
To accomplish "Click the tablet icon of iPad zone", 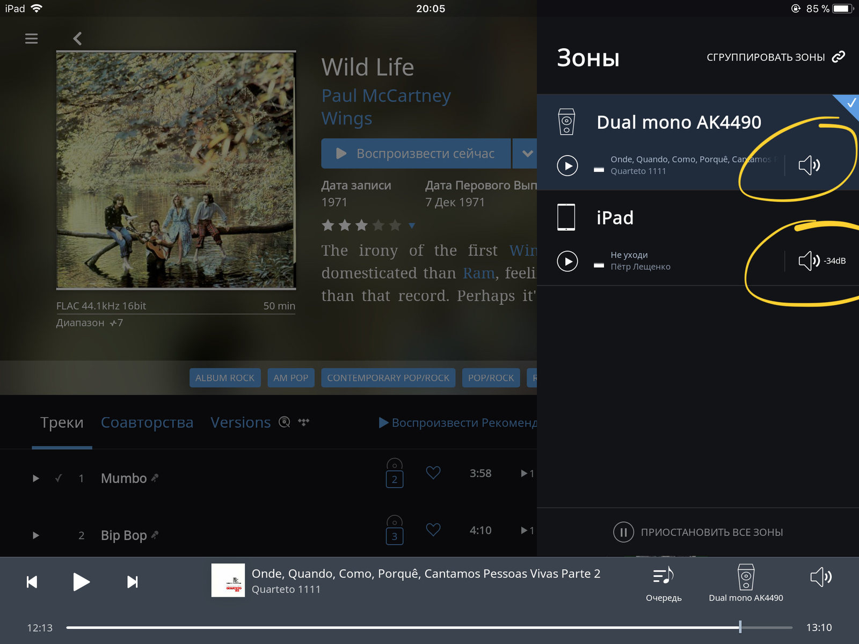I will point(566,217).
